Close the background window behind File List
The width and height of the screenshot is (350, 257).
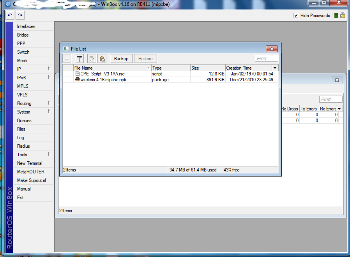pos(337,80)
